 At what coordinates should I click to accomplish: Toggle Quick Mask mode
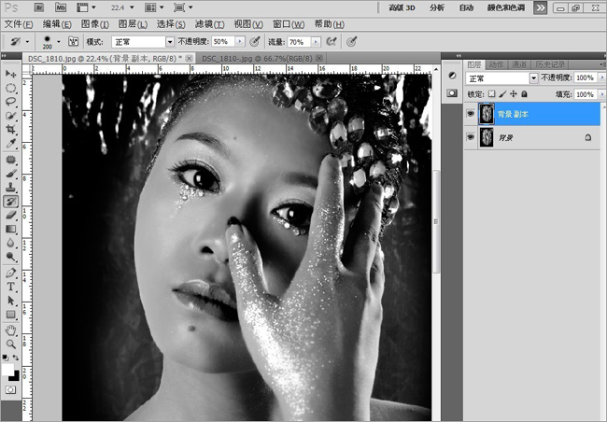[11, 389]
